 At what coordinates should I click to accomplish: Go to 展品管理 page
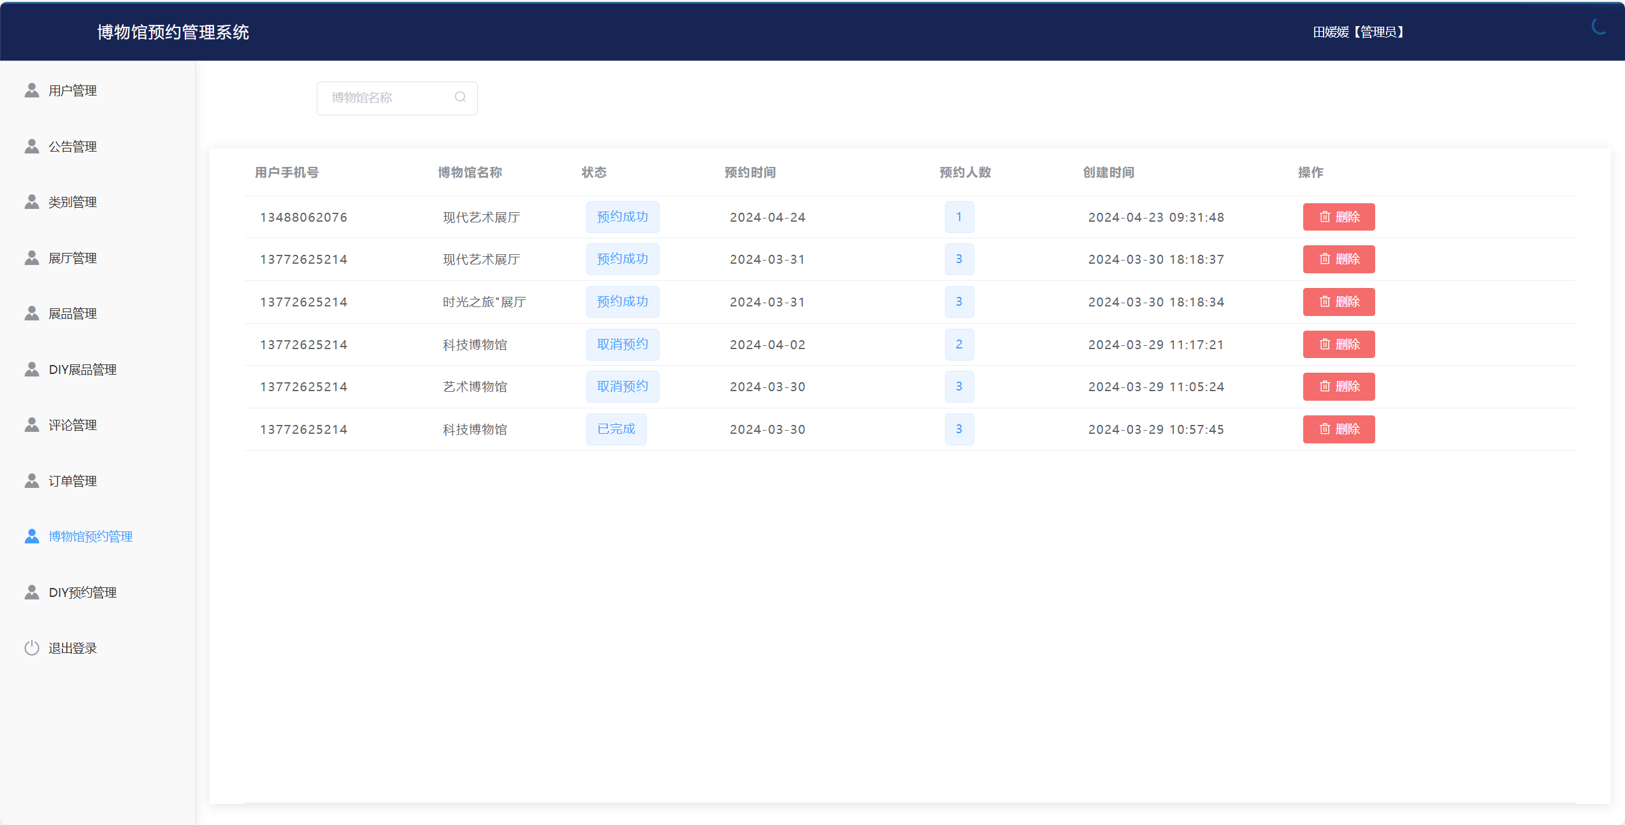coord(73,313)
